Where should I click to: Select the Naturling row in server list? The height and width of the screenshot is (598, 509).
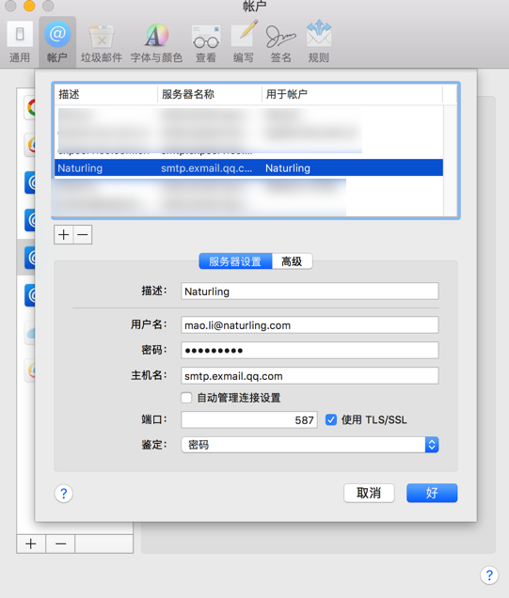click(248, 167)
